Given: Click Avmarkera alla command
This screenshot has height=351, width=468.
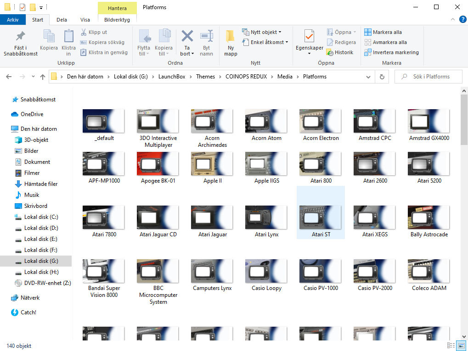Looking at the screenshot, I should point(386,42).
